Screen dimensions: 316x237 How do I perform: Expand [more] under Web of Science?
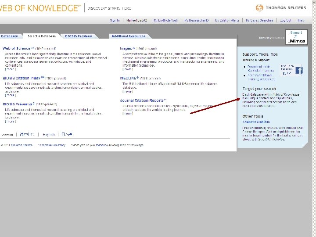point(10,69)
